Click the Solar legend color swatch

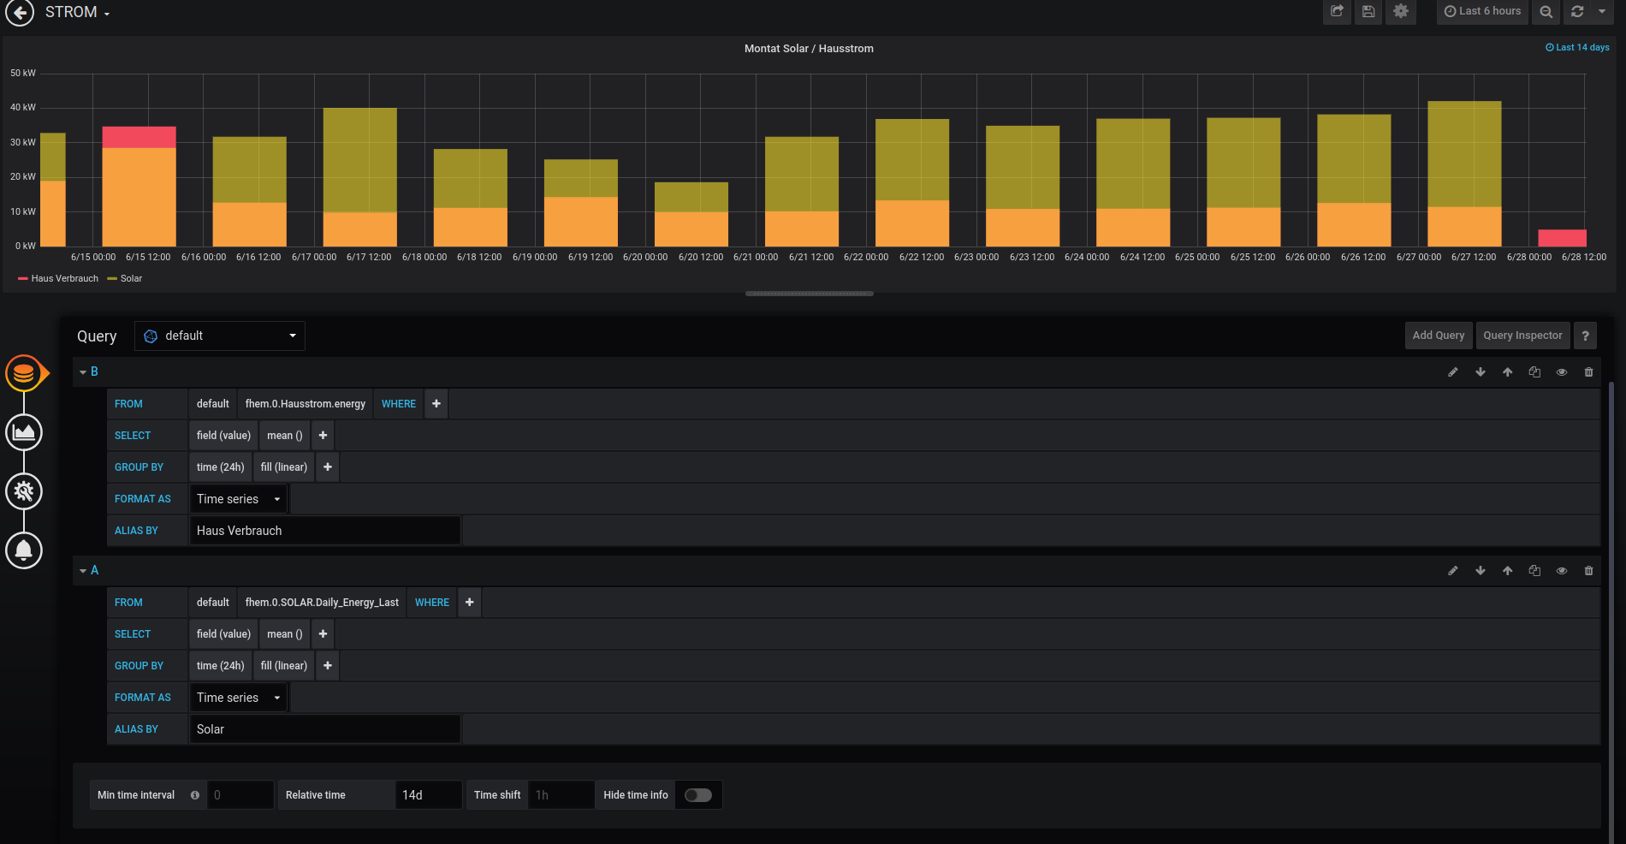pyautogui.click(x=112, y=279)
